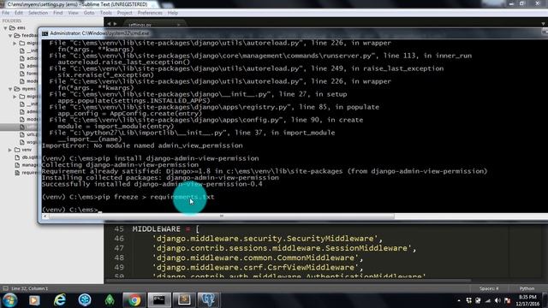This screenshot has width=548, height=308.
Task: Expand the migrations folder under feedback
Action: (x=15, y=44)
